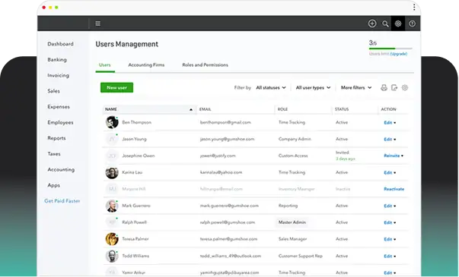Click the users limit progress bar

click(390, 49)
